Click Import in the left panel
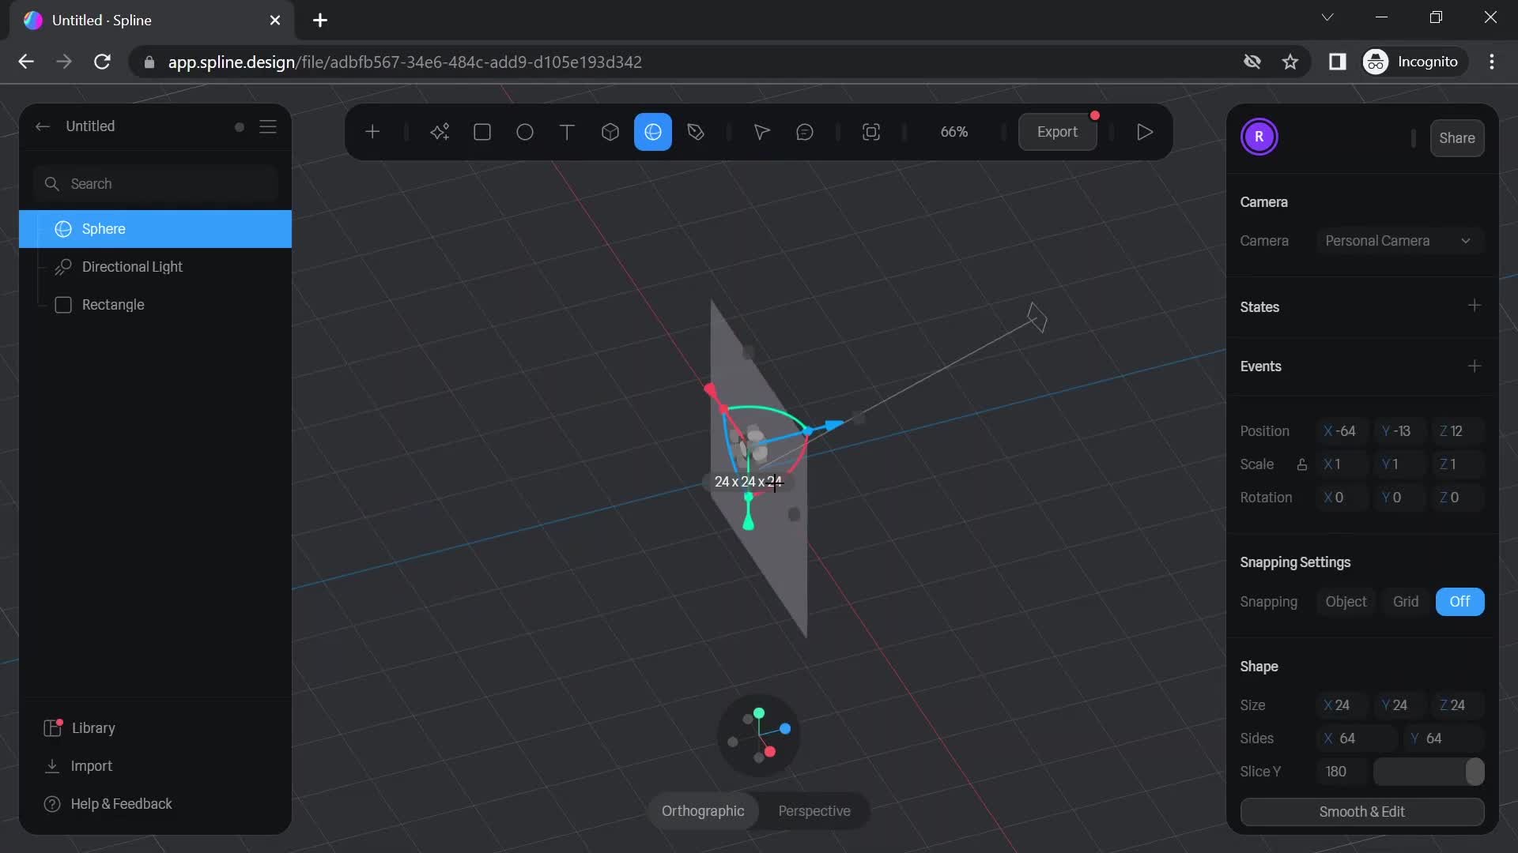Viewport: 1518px width, 853px height. click(78, 766)
